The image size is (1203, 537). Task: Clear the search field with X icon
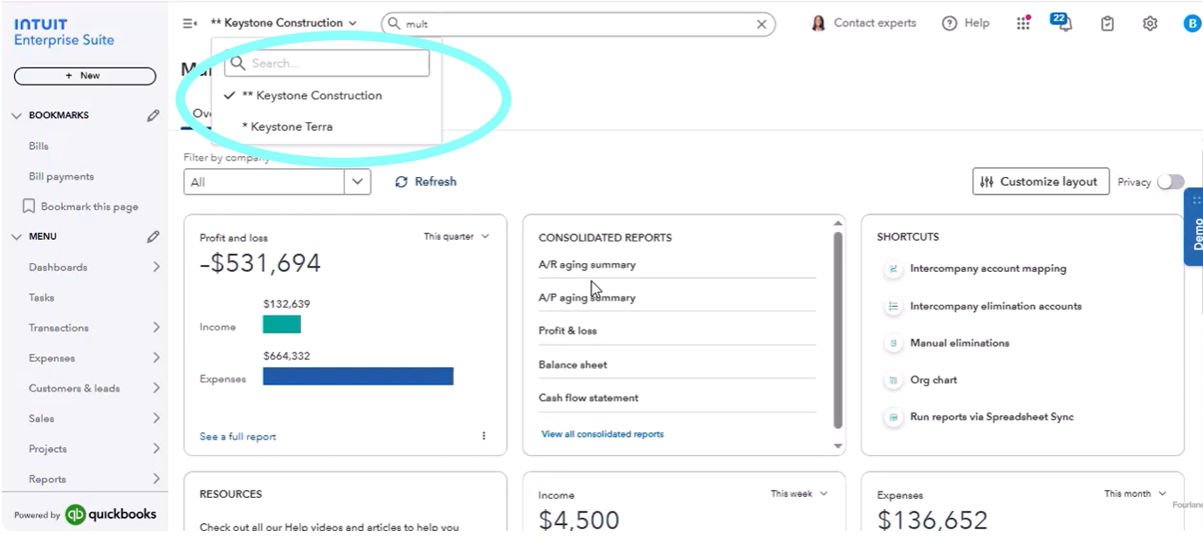762,24
